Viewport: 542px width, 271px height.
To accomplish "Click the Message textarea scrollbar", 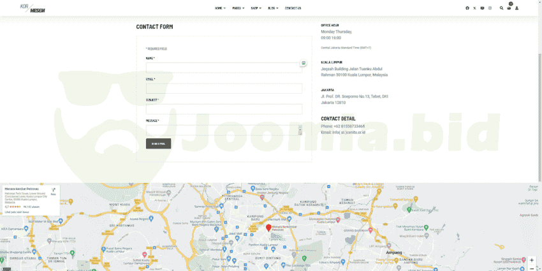I will point(300,130).
